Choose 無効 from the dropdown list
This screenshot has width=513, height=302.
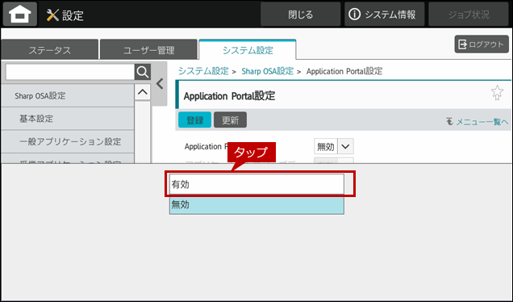click(256, 205)
